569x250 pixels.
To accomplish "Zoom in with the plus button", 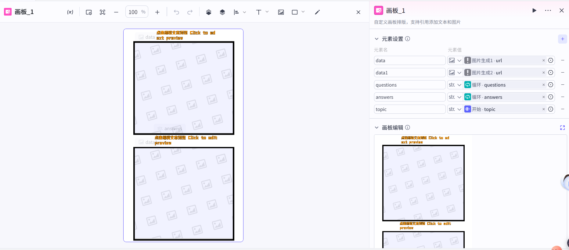I will pos(157,12).
